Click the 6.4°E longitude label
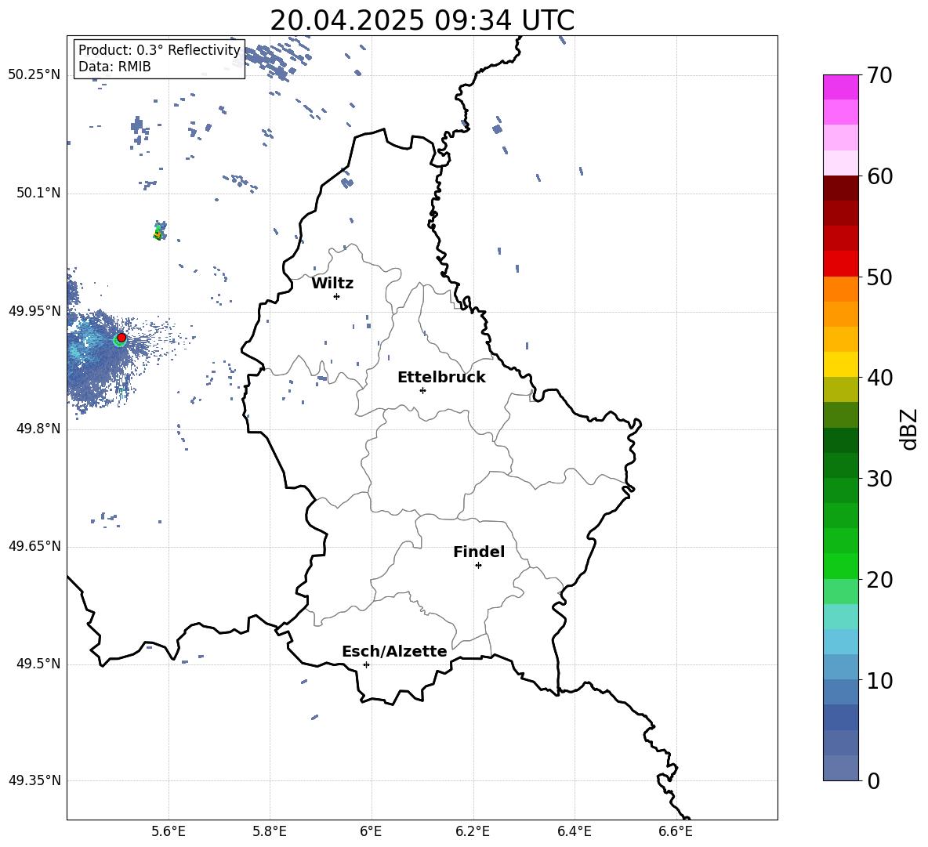 575,831
